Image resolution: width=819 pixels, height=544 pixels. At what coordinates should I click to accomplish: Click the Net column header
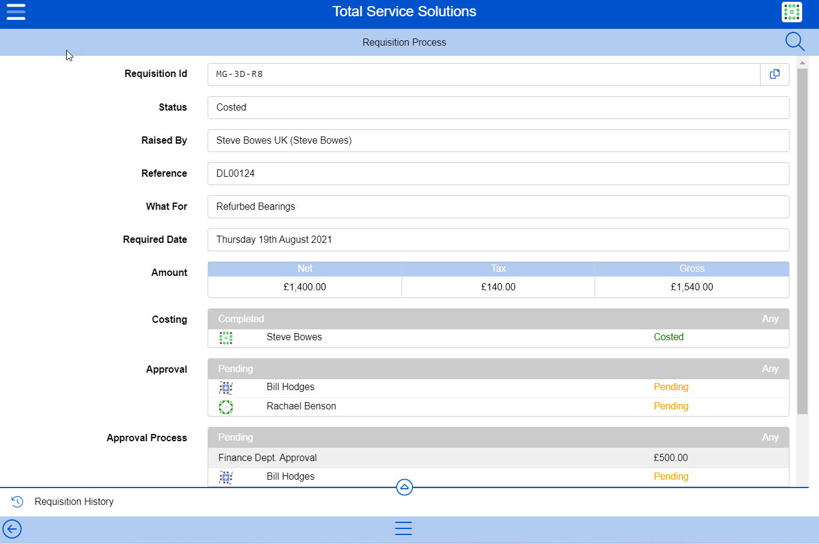coord(304,269)
